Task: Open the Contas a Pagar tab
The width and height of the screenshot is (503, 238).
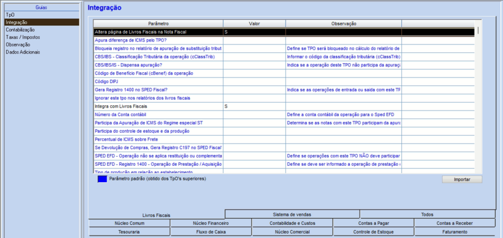Action: (x=373, y=223)
